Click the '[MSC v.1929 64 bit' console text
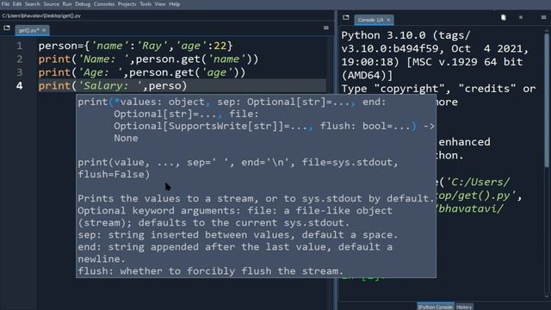Viewport: 551px width, 310px height. 465,62
